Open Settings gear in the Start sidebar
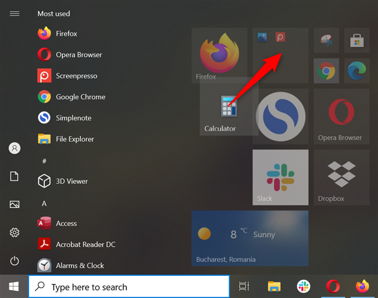This screenshot has width=378, height=298. [x=15, y=233]
